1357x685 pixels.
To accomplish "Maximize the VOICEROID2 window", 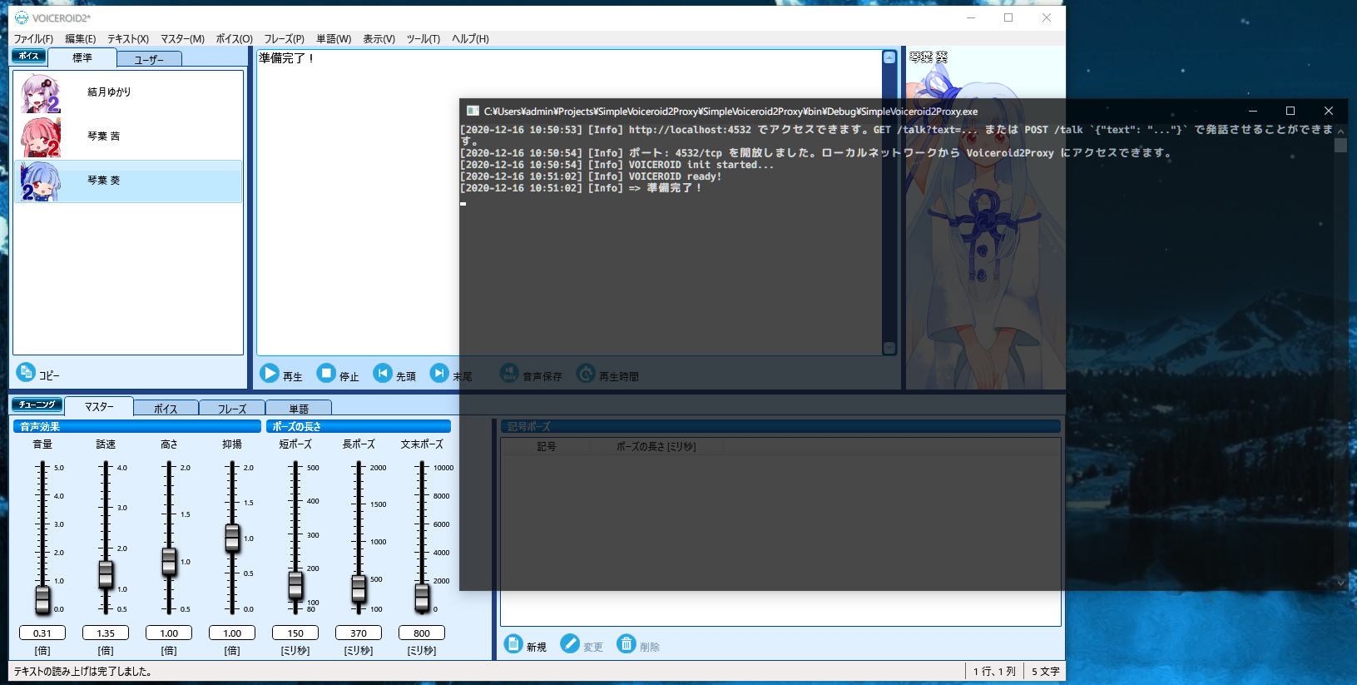I will (x=1008, y=17).
